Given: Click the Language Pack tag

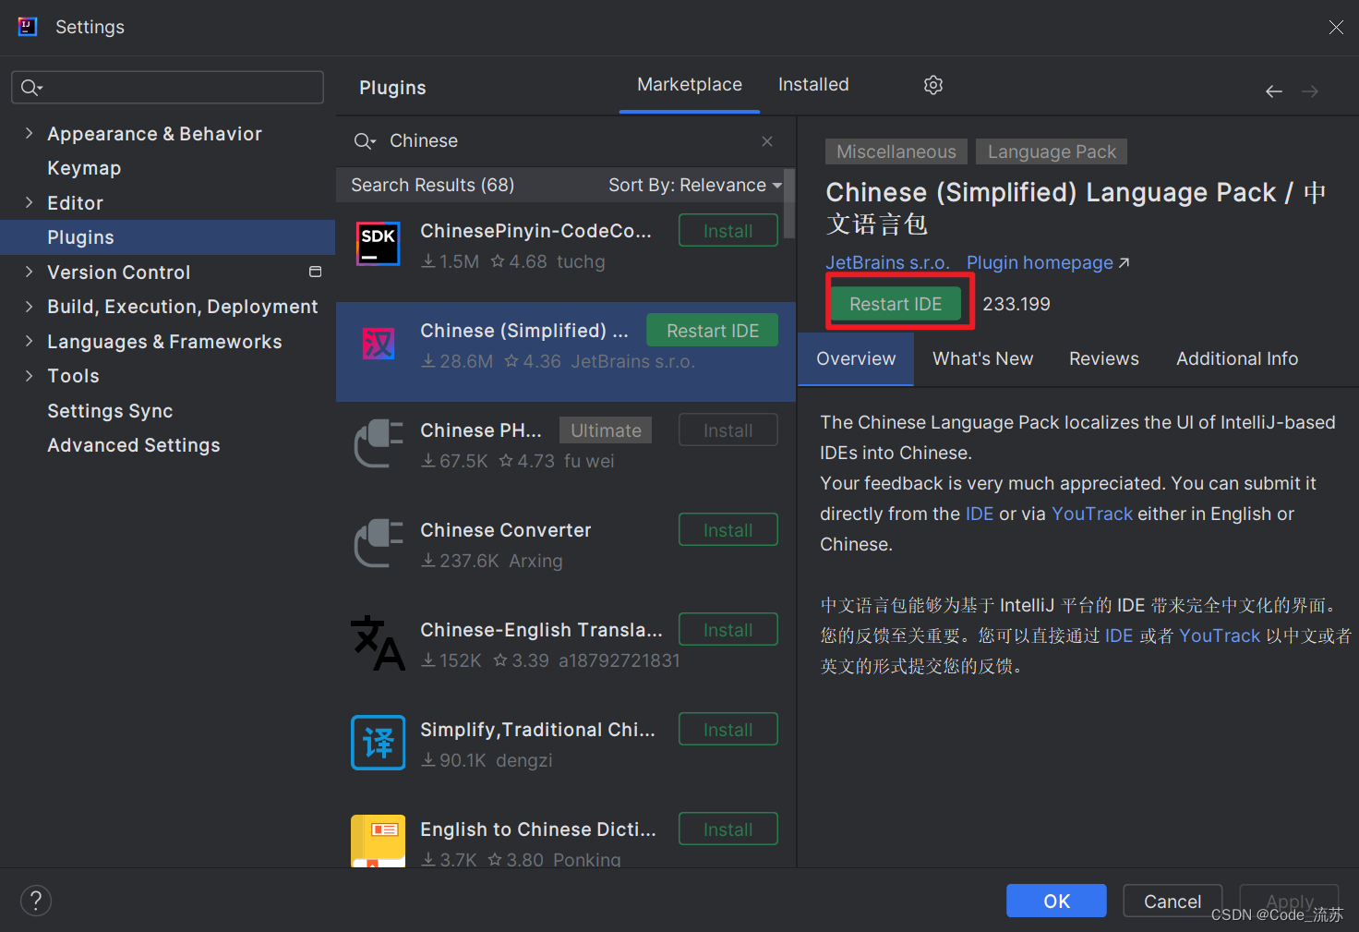Looking at the screenshot, I should 1052,151.
